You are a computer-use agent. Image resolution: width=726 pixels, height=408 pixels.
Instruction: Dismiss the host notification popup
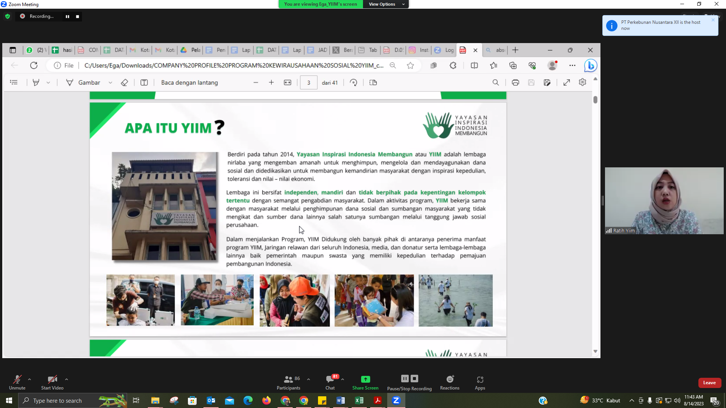(x=713, y=20)
